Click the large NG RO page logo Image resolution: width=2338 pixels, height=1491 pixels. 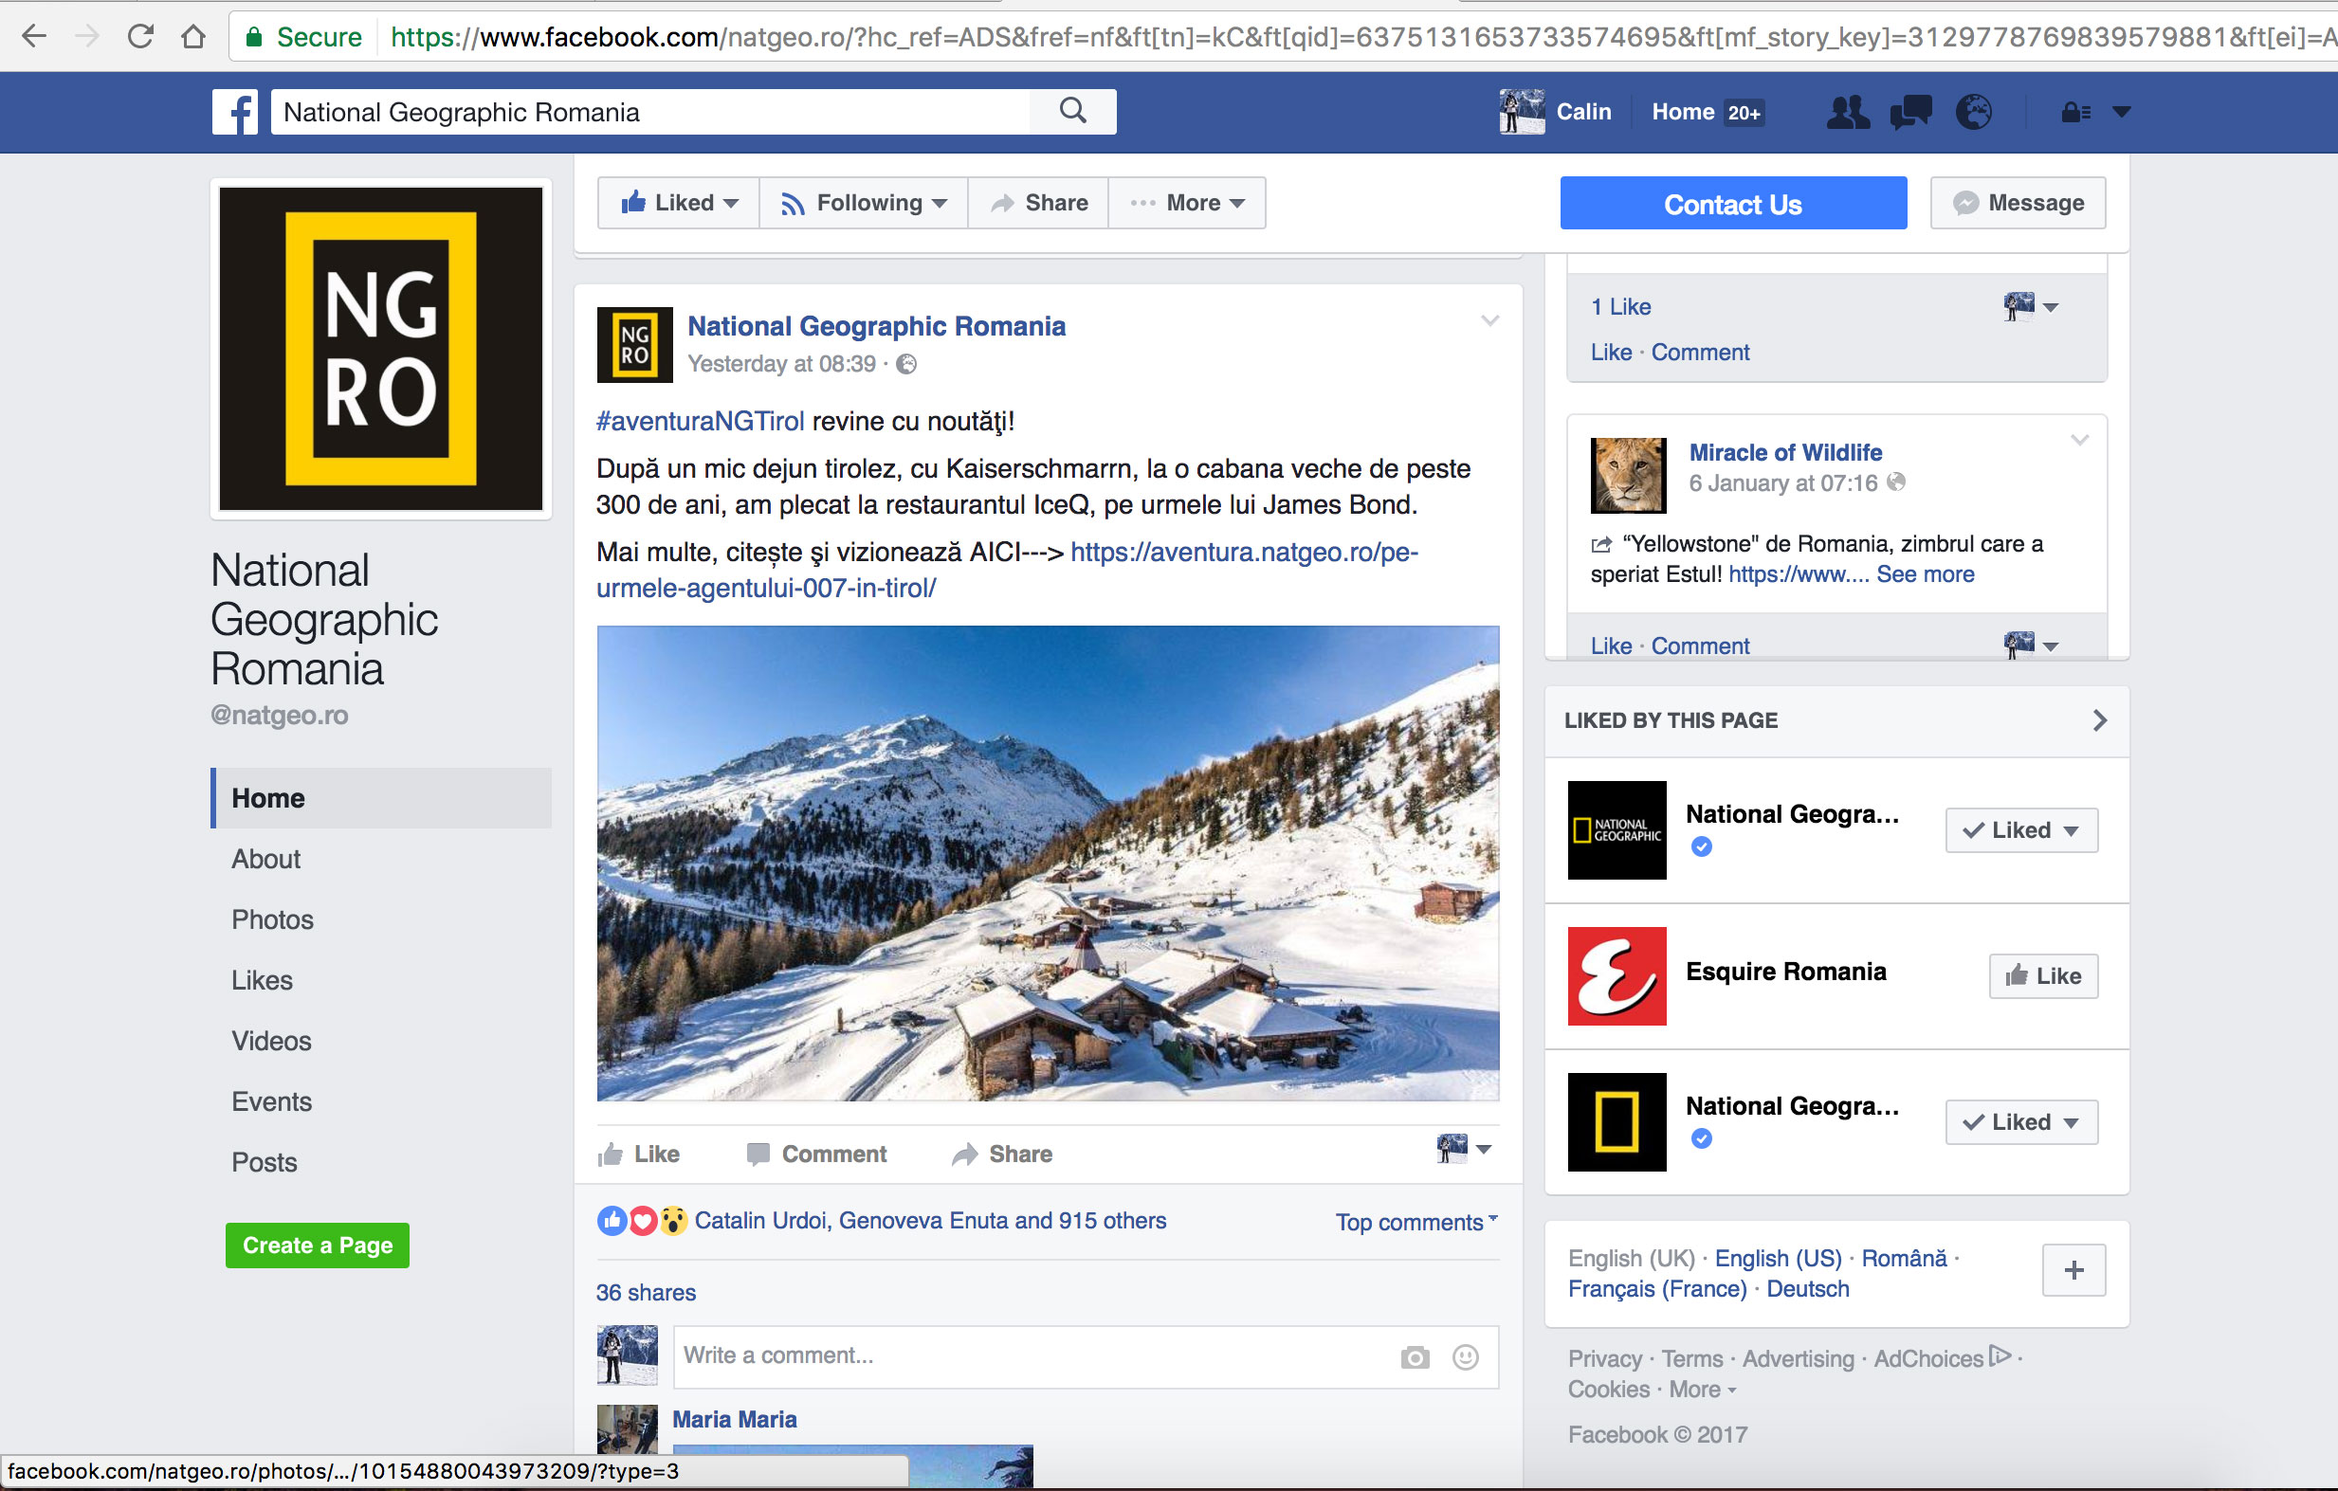(x=380, y=349)
